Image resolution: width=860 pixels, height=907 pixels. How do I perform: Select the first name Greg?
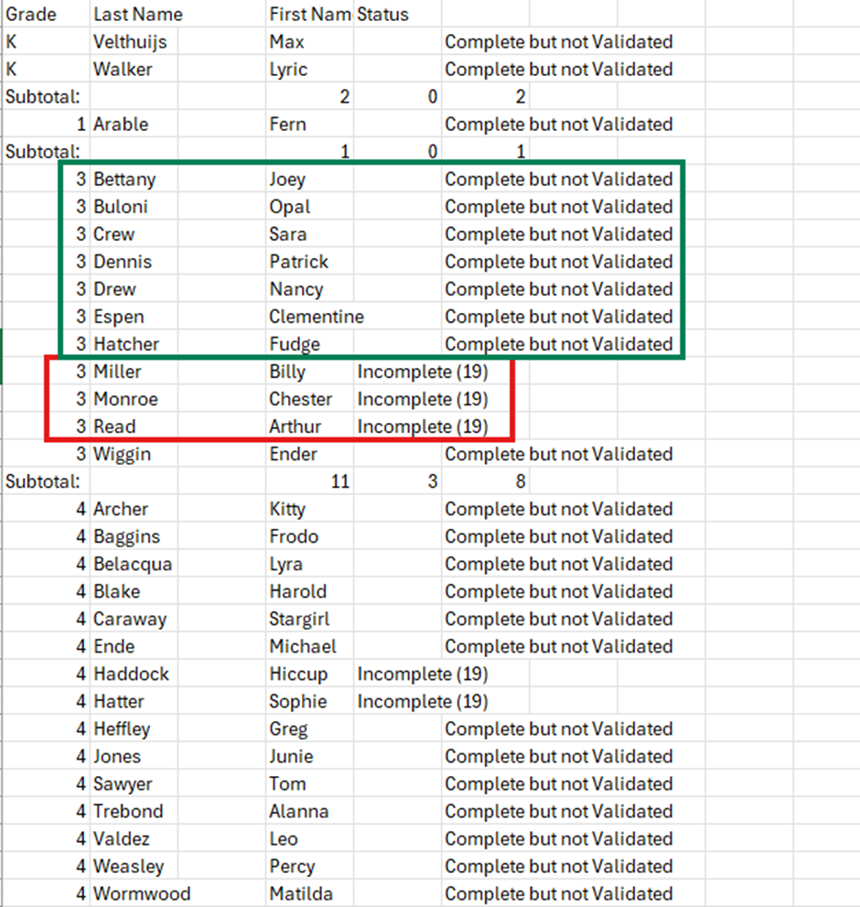coord(309,729)
